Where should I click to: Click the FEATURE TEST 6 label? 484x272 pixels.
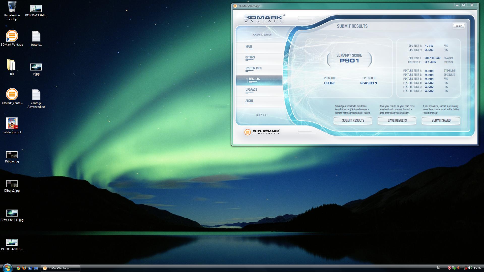click(412, 91)
